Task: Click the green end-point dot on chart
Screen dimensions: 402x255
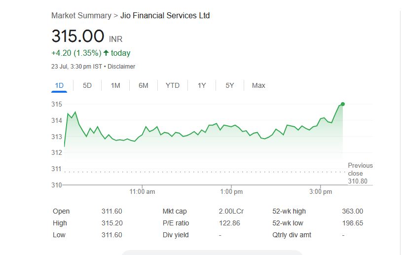Action: point(343,104)
